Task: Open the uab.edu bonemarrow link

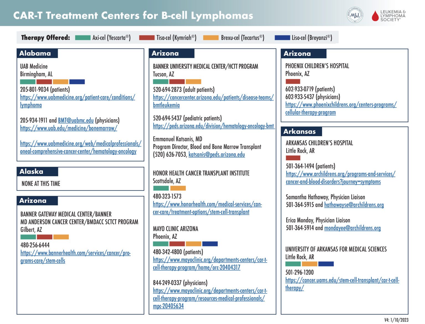Action: pos(69,128)
